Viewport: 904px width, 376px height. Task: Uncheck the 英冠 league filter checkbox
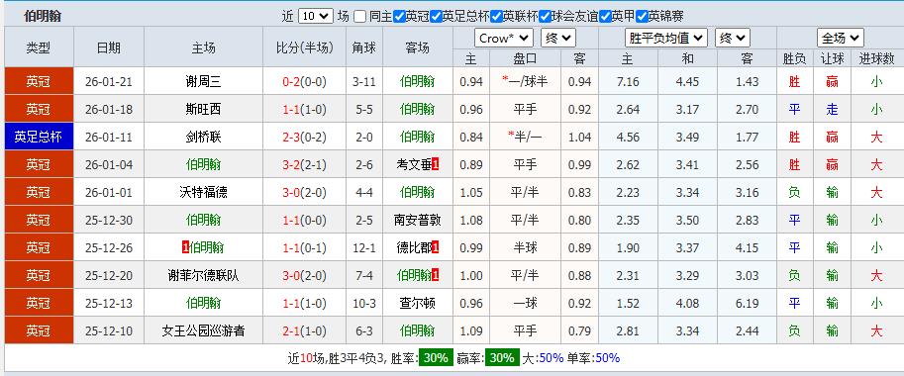point(399,17)
